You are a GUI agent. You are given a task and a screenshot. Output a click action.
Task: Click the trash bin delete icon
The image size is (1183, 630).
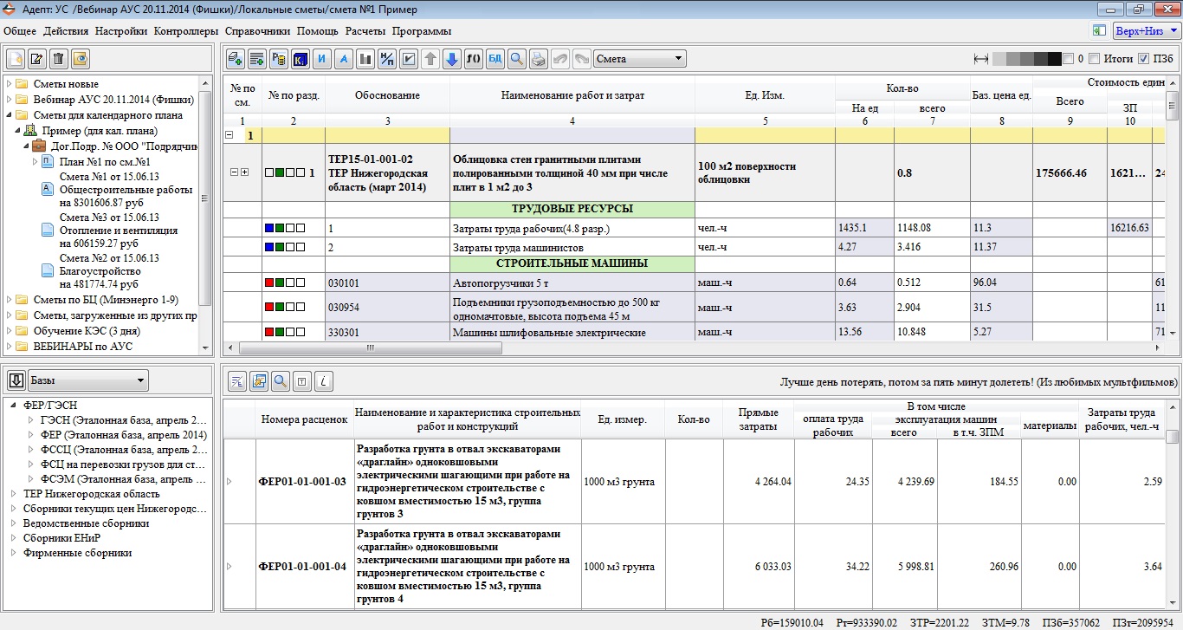58,59
